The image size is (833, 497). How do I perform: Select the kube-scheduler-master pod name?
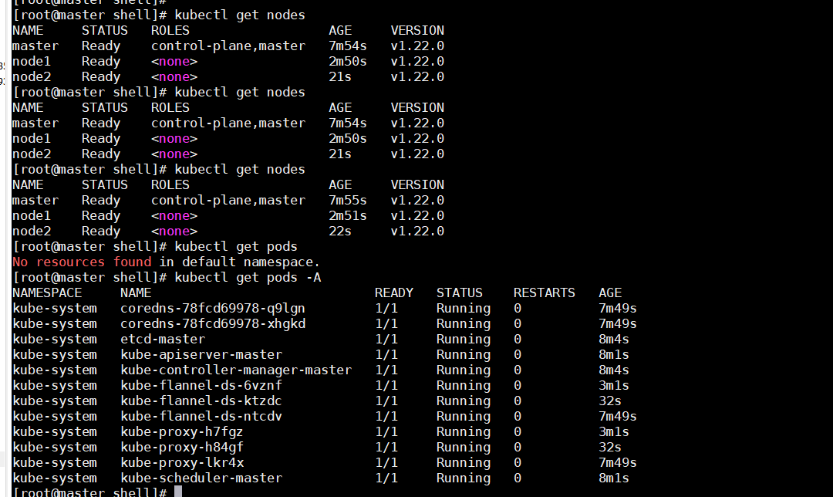pos(201,478)
